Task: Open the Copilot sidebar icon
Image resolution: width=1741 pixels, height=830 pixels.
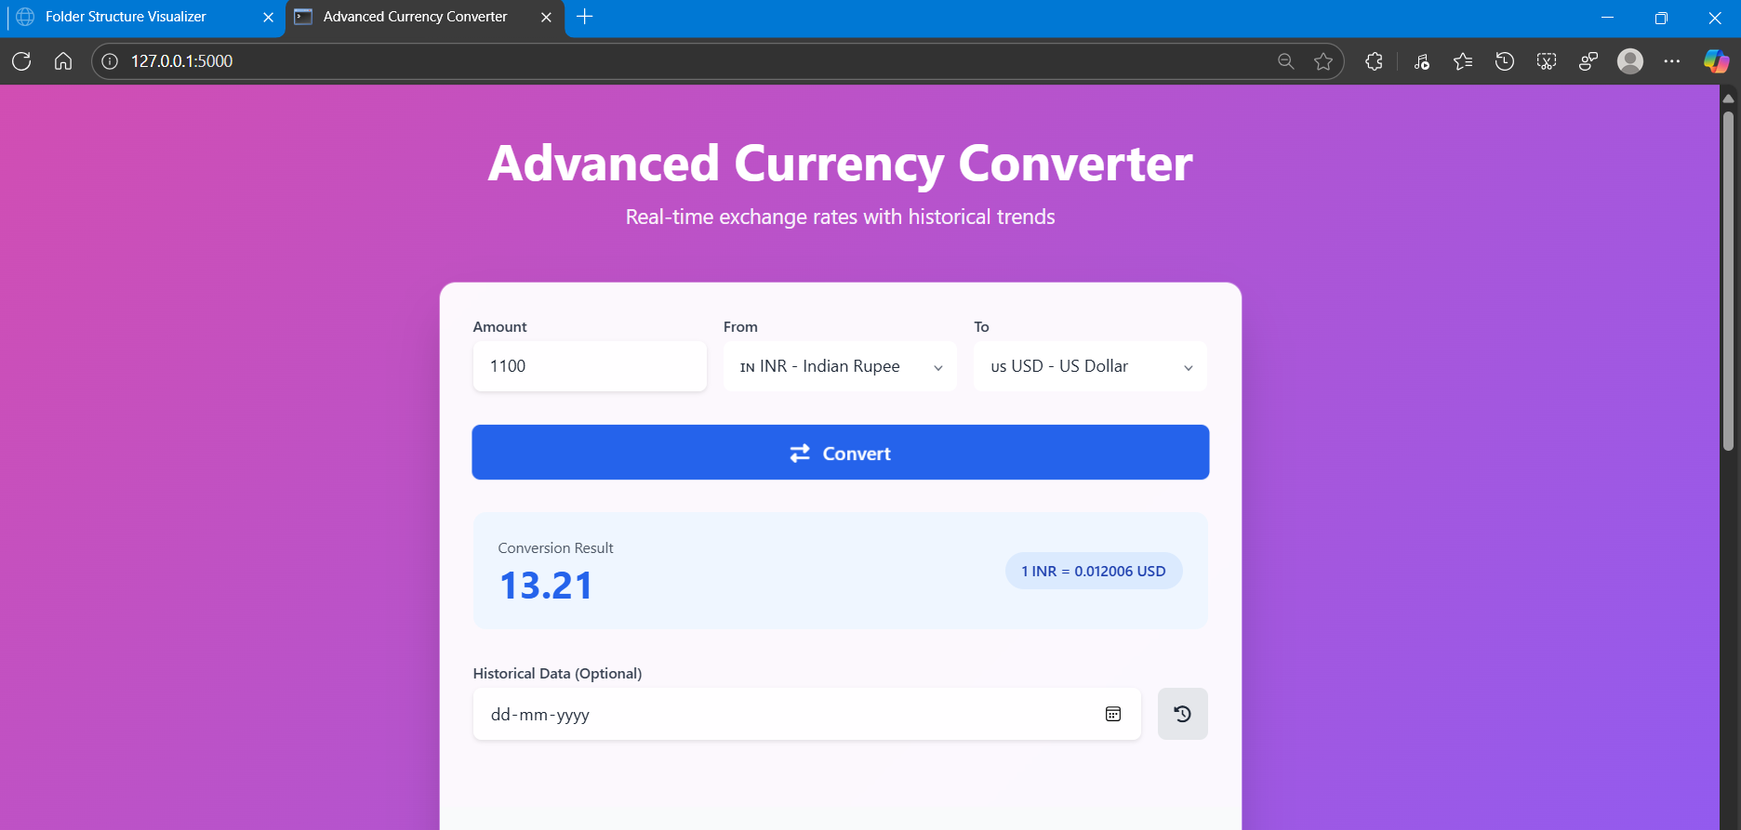Action: coord(1716,61)
